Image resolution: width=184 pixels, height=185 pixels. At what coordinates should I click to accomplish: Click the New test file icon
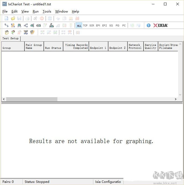click(6, 18)
